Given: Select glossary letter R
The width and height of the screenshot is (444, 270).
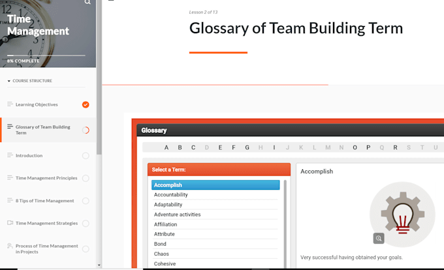Looking at the screenshot, I should pos(395,147).
